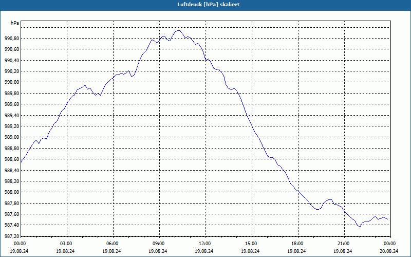This screenshot has height=257, width=411.
Task: Select the 989,40 y-axis value
Action: (12, 115)
